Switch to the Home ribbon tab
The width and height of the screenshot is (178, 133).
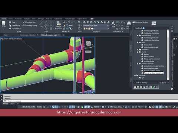[4, 19]
